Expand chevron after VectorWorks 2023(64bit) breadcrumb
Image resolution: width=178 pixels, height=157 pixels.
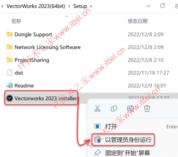pyautogui.click(x=69, y=6)
